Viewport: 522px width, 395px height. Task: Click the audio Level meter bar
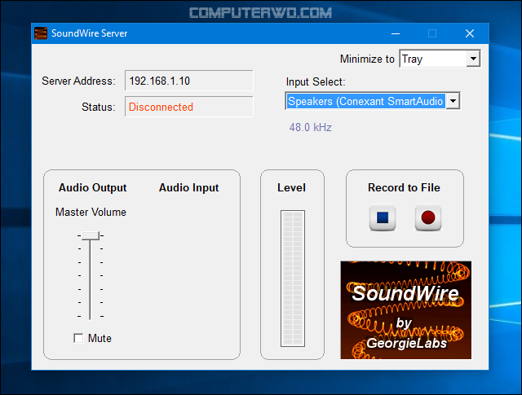coord(293,279)
